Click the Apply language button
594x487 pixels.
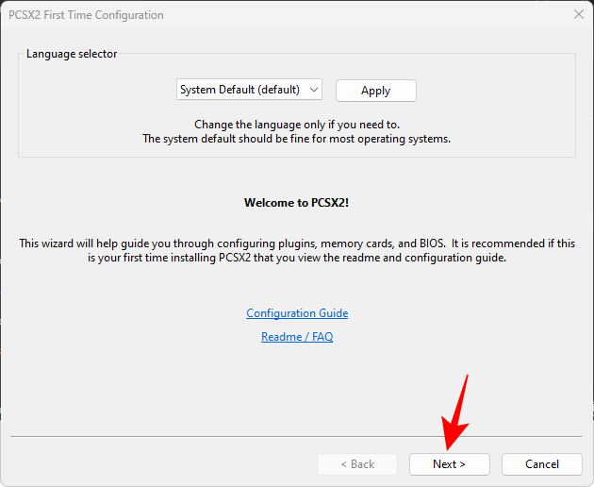(376, 91)
